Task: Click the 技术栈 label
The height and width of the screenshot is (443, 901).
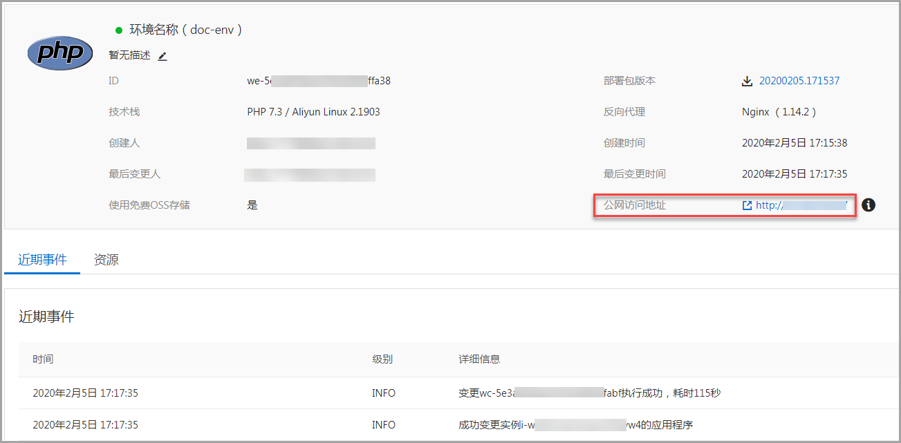Action: click(x=124, y=112)
